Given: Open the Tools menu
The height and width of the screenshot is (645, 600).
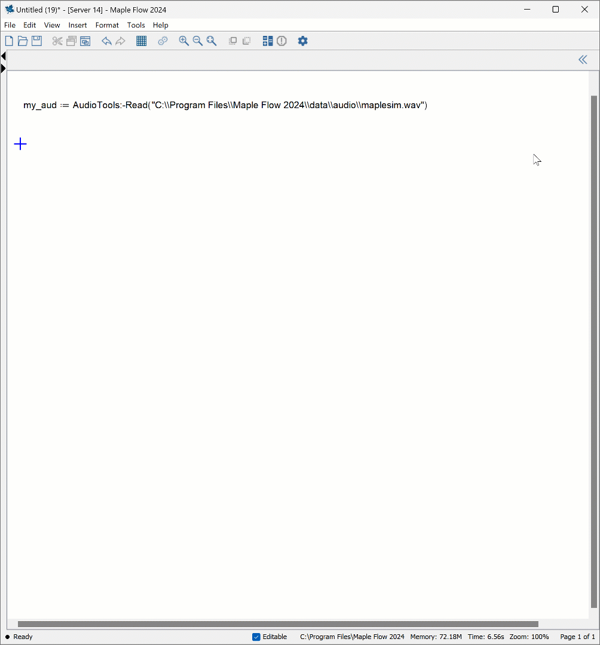Looking at the screenshot, I should (x=136, y=25).
